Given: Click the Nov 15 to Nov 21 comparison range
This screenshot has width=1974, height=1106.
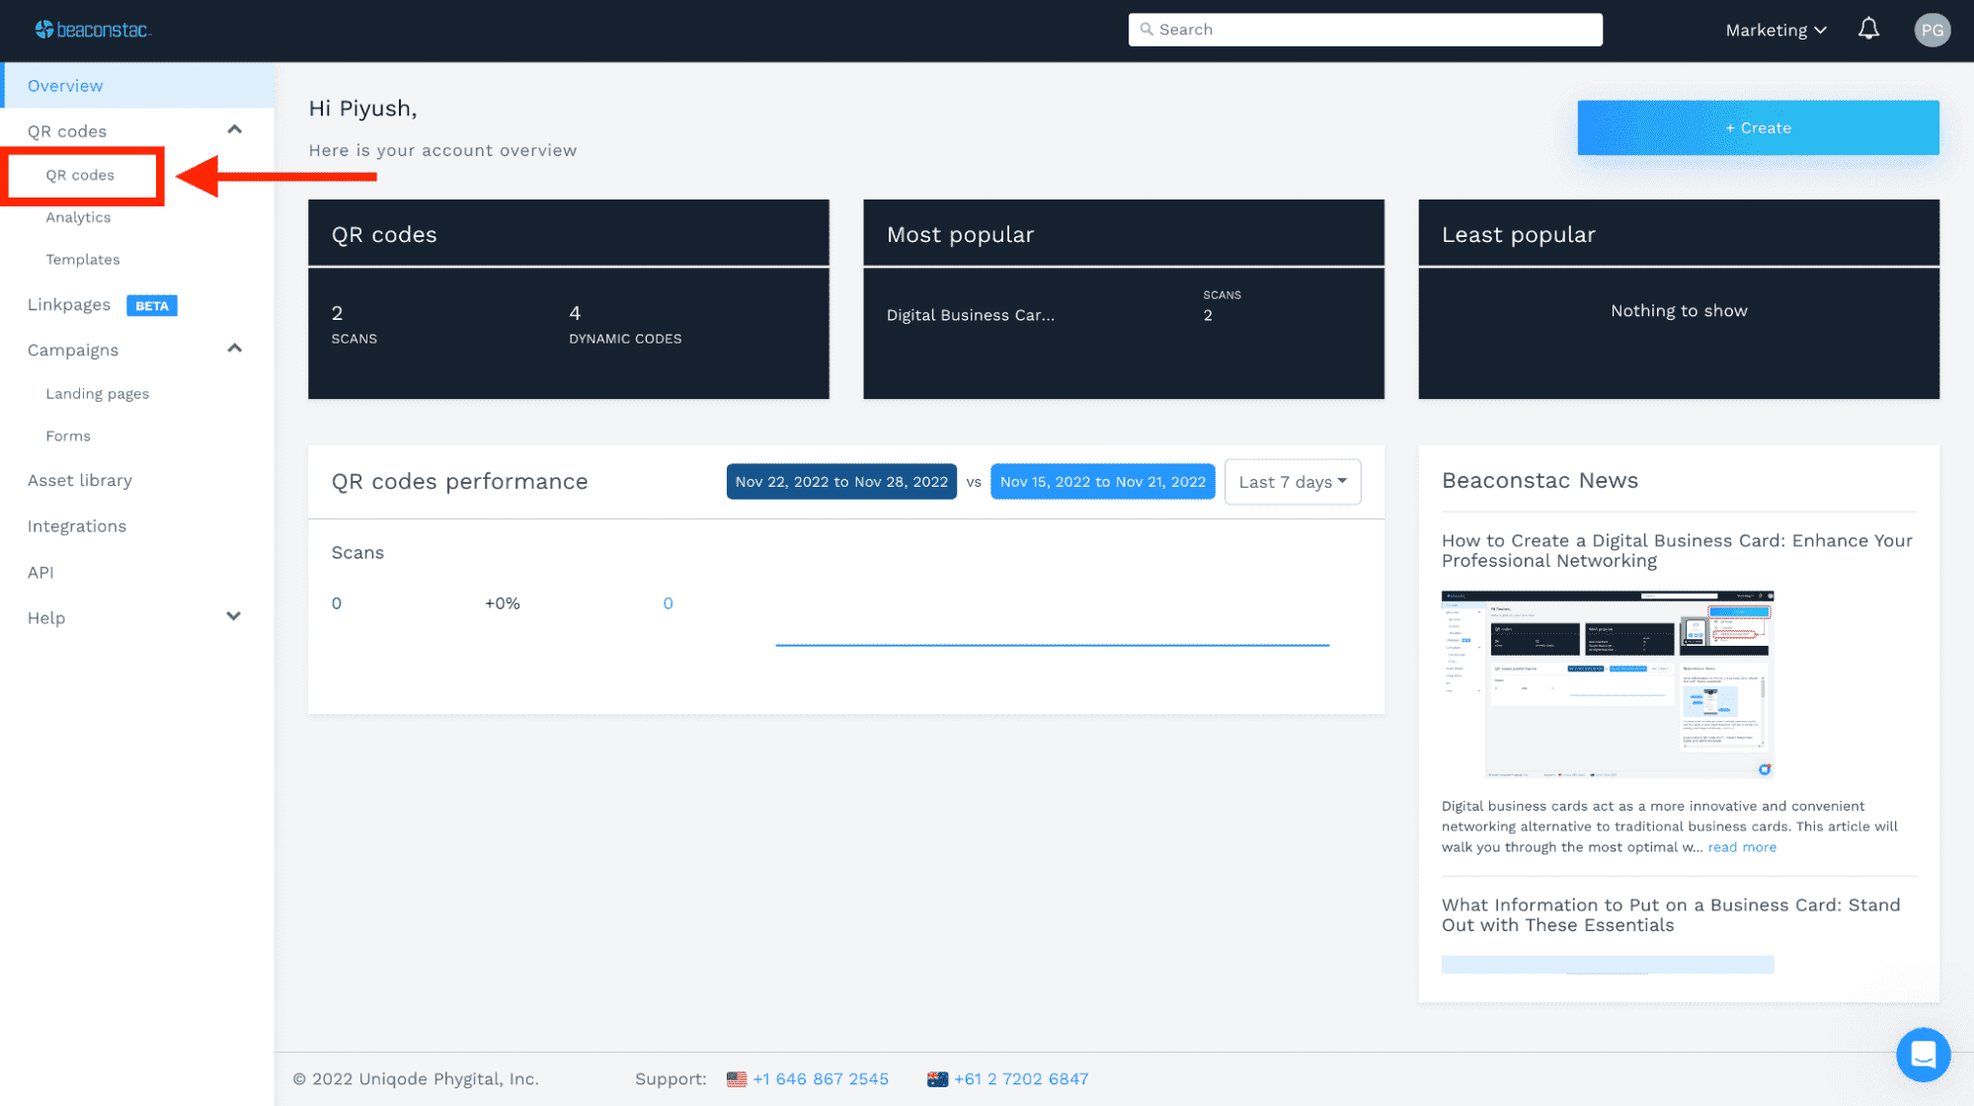Looking at the screenshot, I should pyautogui.click(x=1102, y=482).
